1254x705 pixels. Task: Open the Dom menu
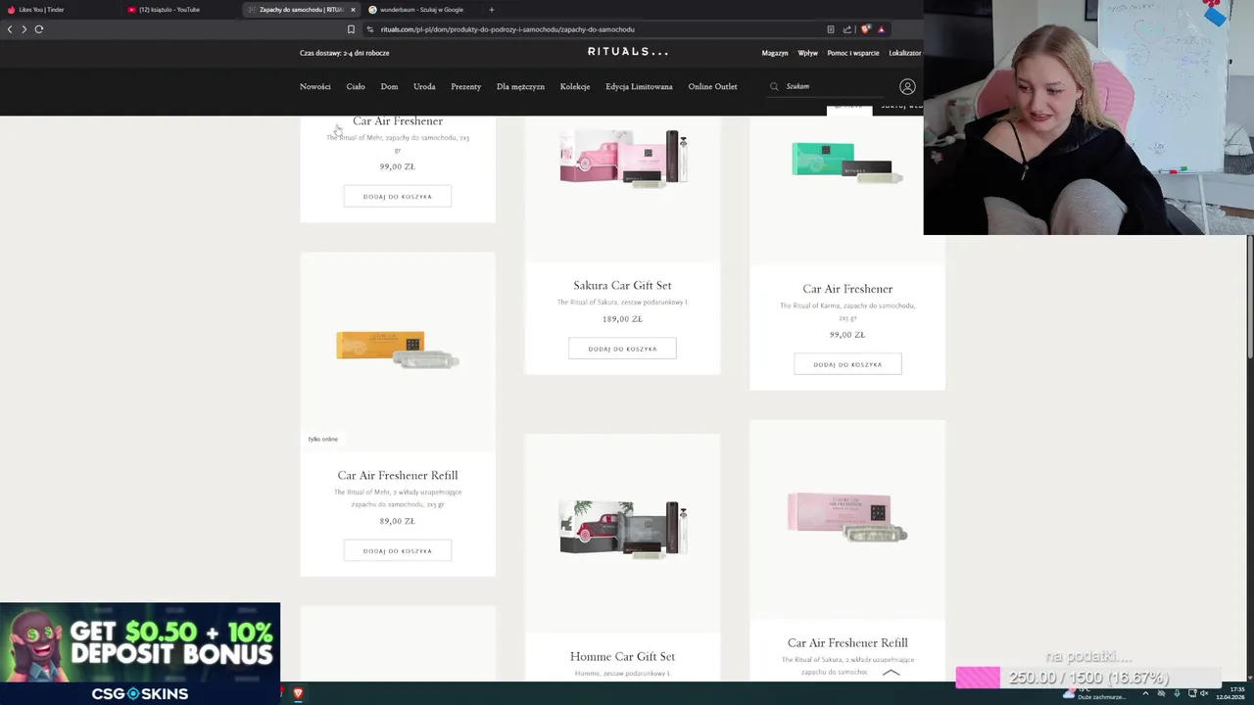coord(389,86)
